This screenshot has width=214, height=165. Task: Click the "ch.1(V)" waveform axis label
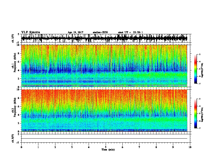(x=13, y=38)
